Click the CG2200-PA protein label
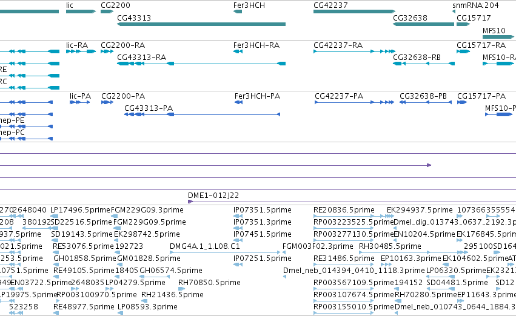Viewport: 516px width, 316px height. [123, 96]
